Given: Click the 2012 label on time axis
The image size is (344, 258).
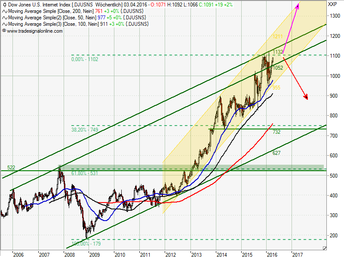Looking at the screenshot, I should [171, 255].
